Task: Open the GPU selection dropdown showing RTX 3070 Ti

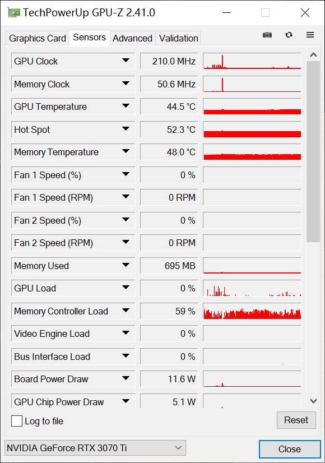Action: (x=94, y=448)
